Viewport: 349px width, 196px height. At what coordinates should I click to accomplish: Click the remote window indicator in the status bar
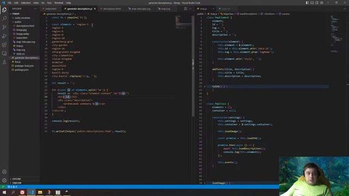click(3, 187)
